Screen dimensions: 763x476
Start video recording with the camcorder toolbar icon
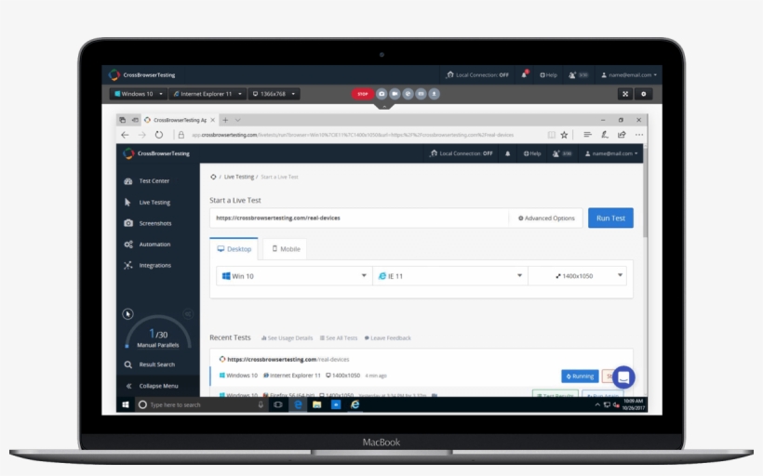pos(395,94)
